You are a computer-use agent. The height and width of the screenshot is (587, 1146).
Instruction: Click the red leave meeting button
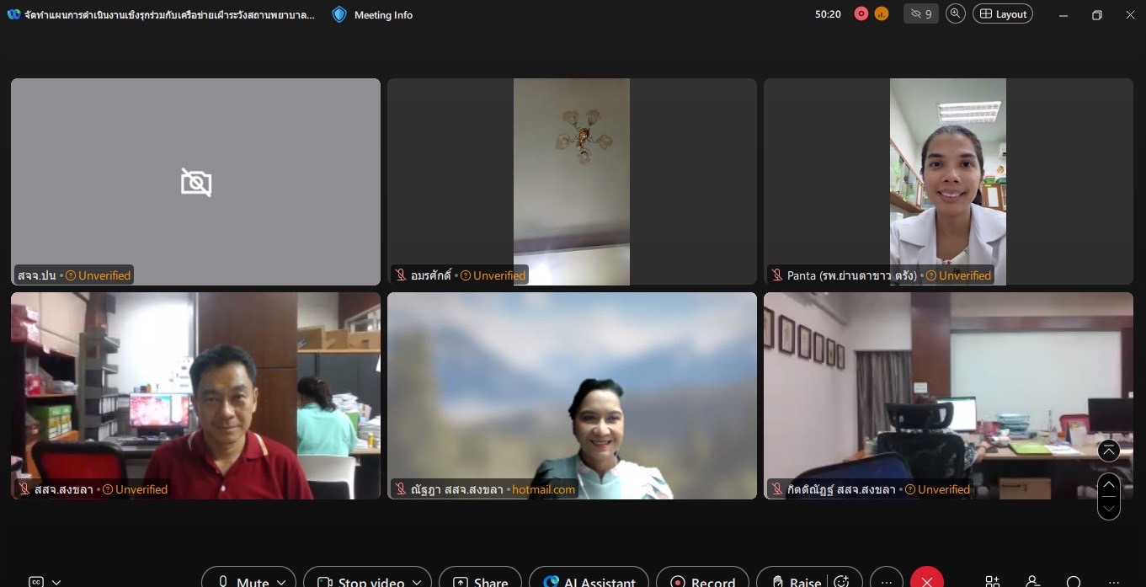pyautogui.click(x=927, y=581)
